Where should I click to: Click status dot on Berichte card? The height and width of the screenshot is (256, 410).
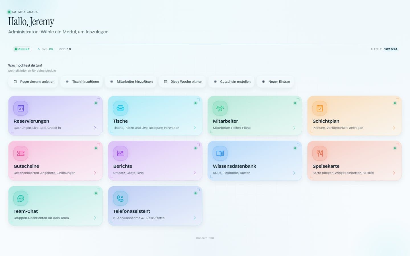click(x=195, y=148)
